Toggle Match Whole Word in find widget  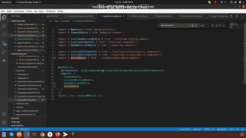pyautogui.click(x=193, y=25)
